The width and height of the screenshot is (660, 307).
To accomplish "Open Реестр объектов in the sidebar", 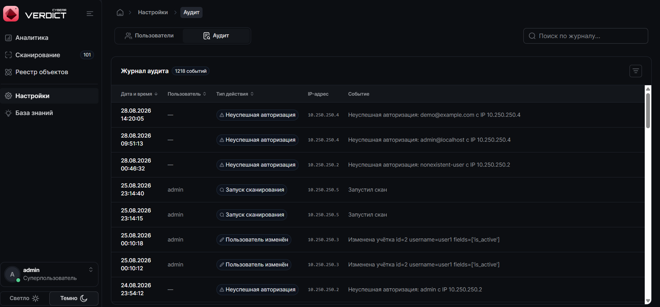I will pyautogui.click(x=49, y=72).
